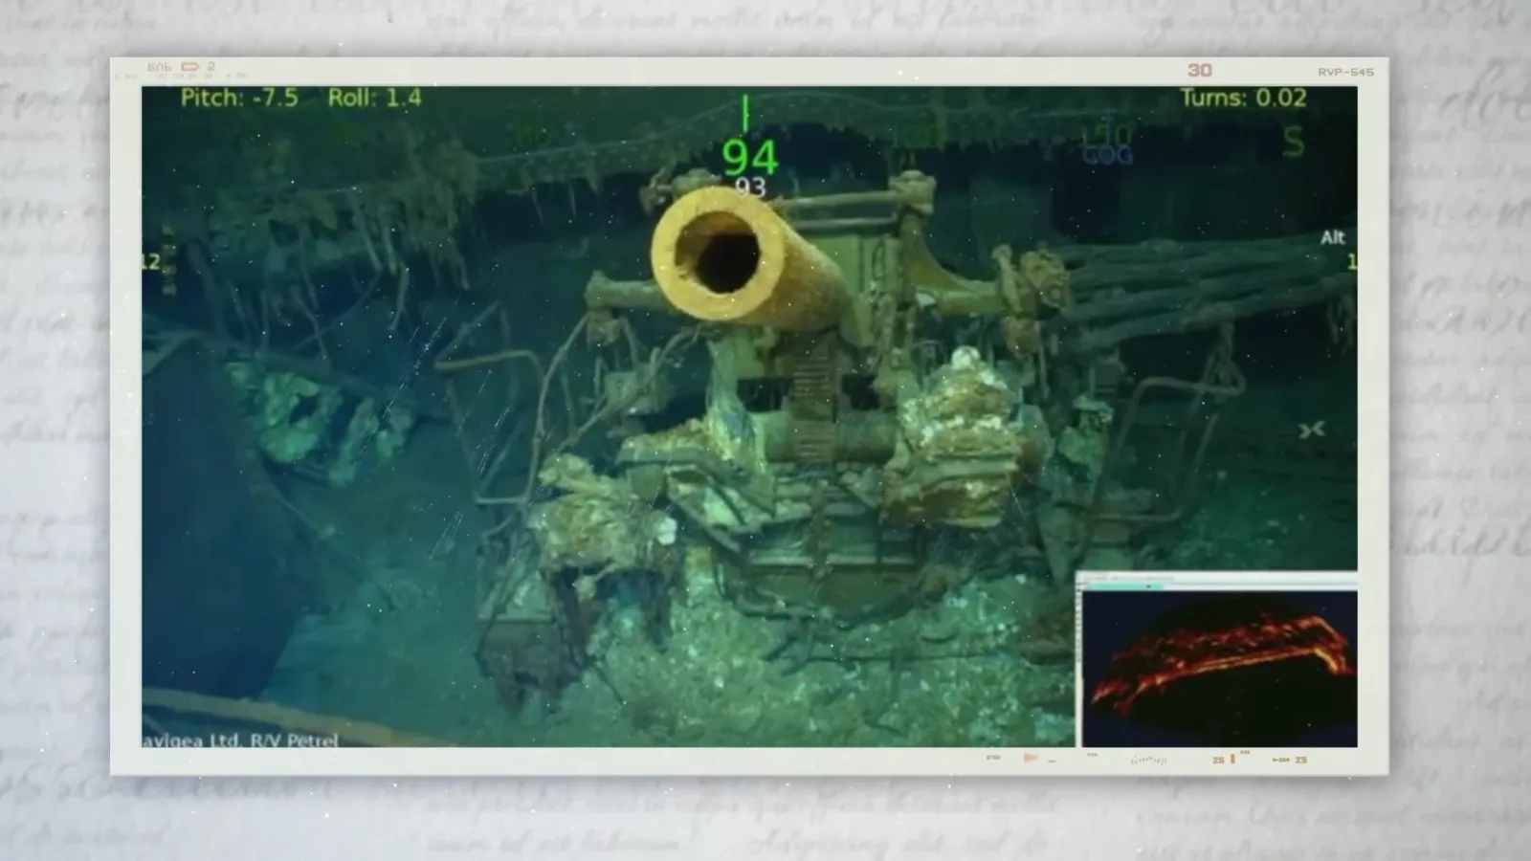Click the green S compass marker
The width and height of the screenshot is (1531, 861).
tap(1293, 143)
